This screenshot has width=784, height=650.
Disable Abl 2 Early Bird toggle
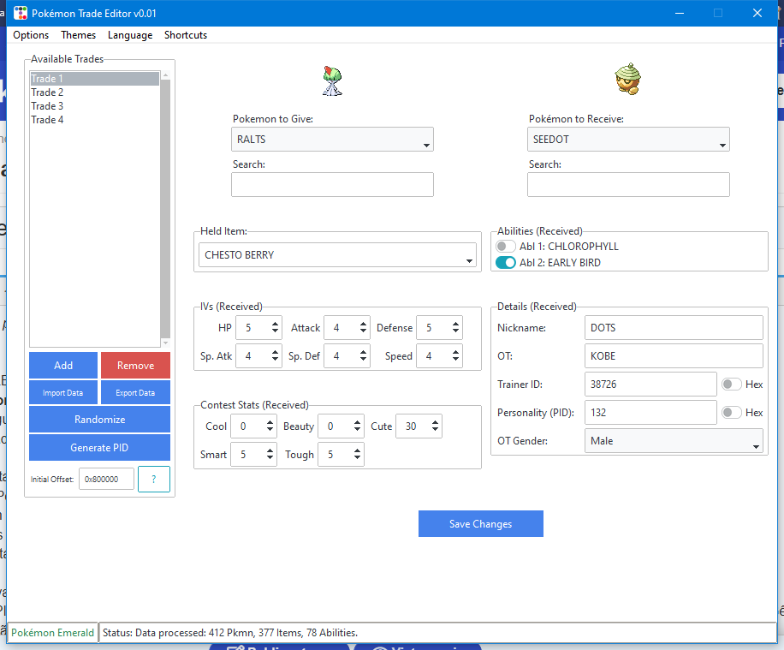[506, 263]
